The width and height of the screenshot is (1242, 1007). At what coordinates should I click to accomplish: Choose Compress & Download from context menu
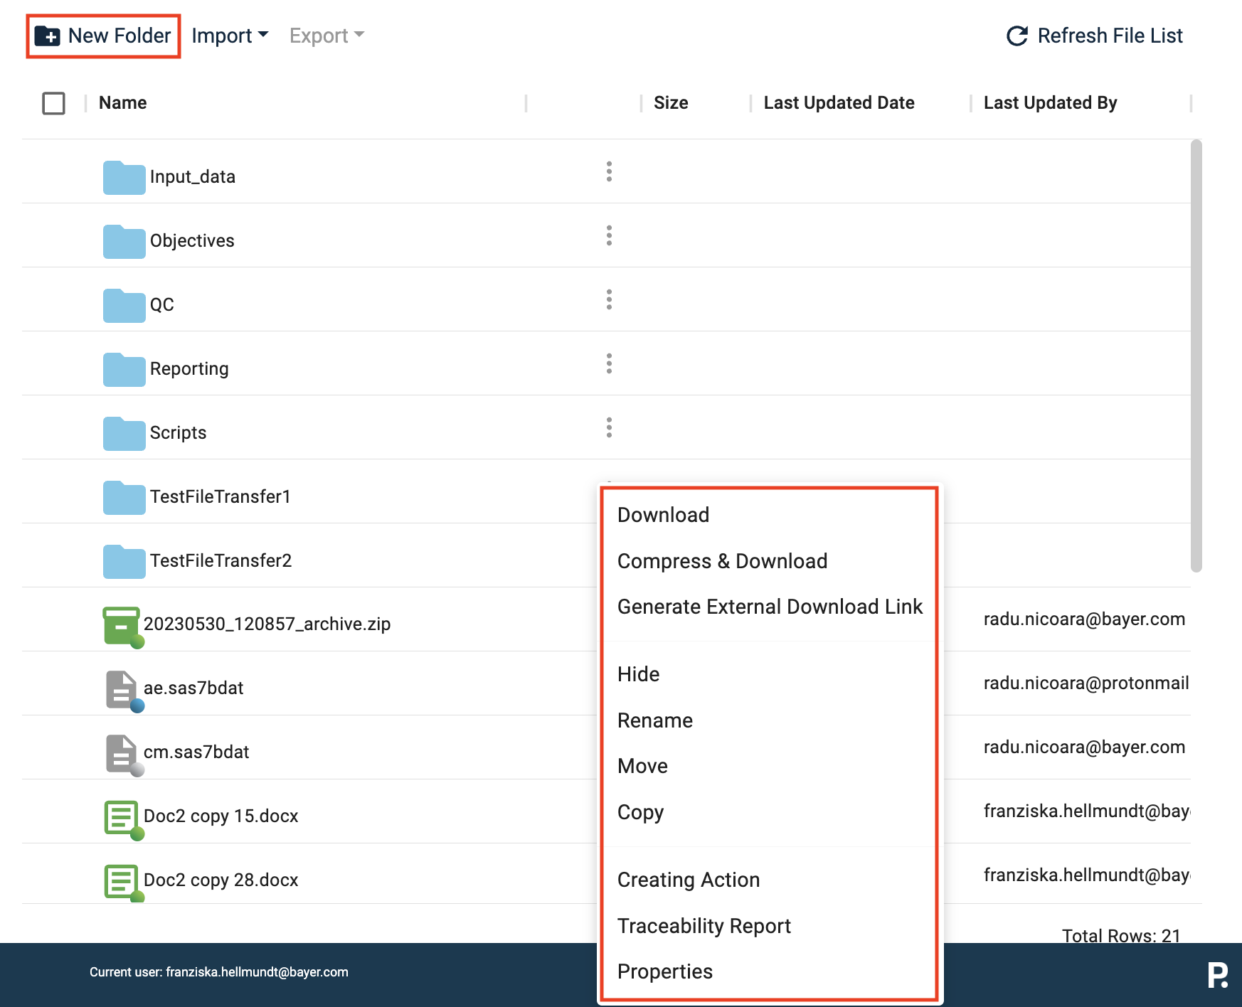(x=722, y=561)
